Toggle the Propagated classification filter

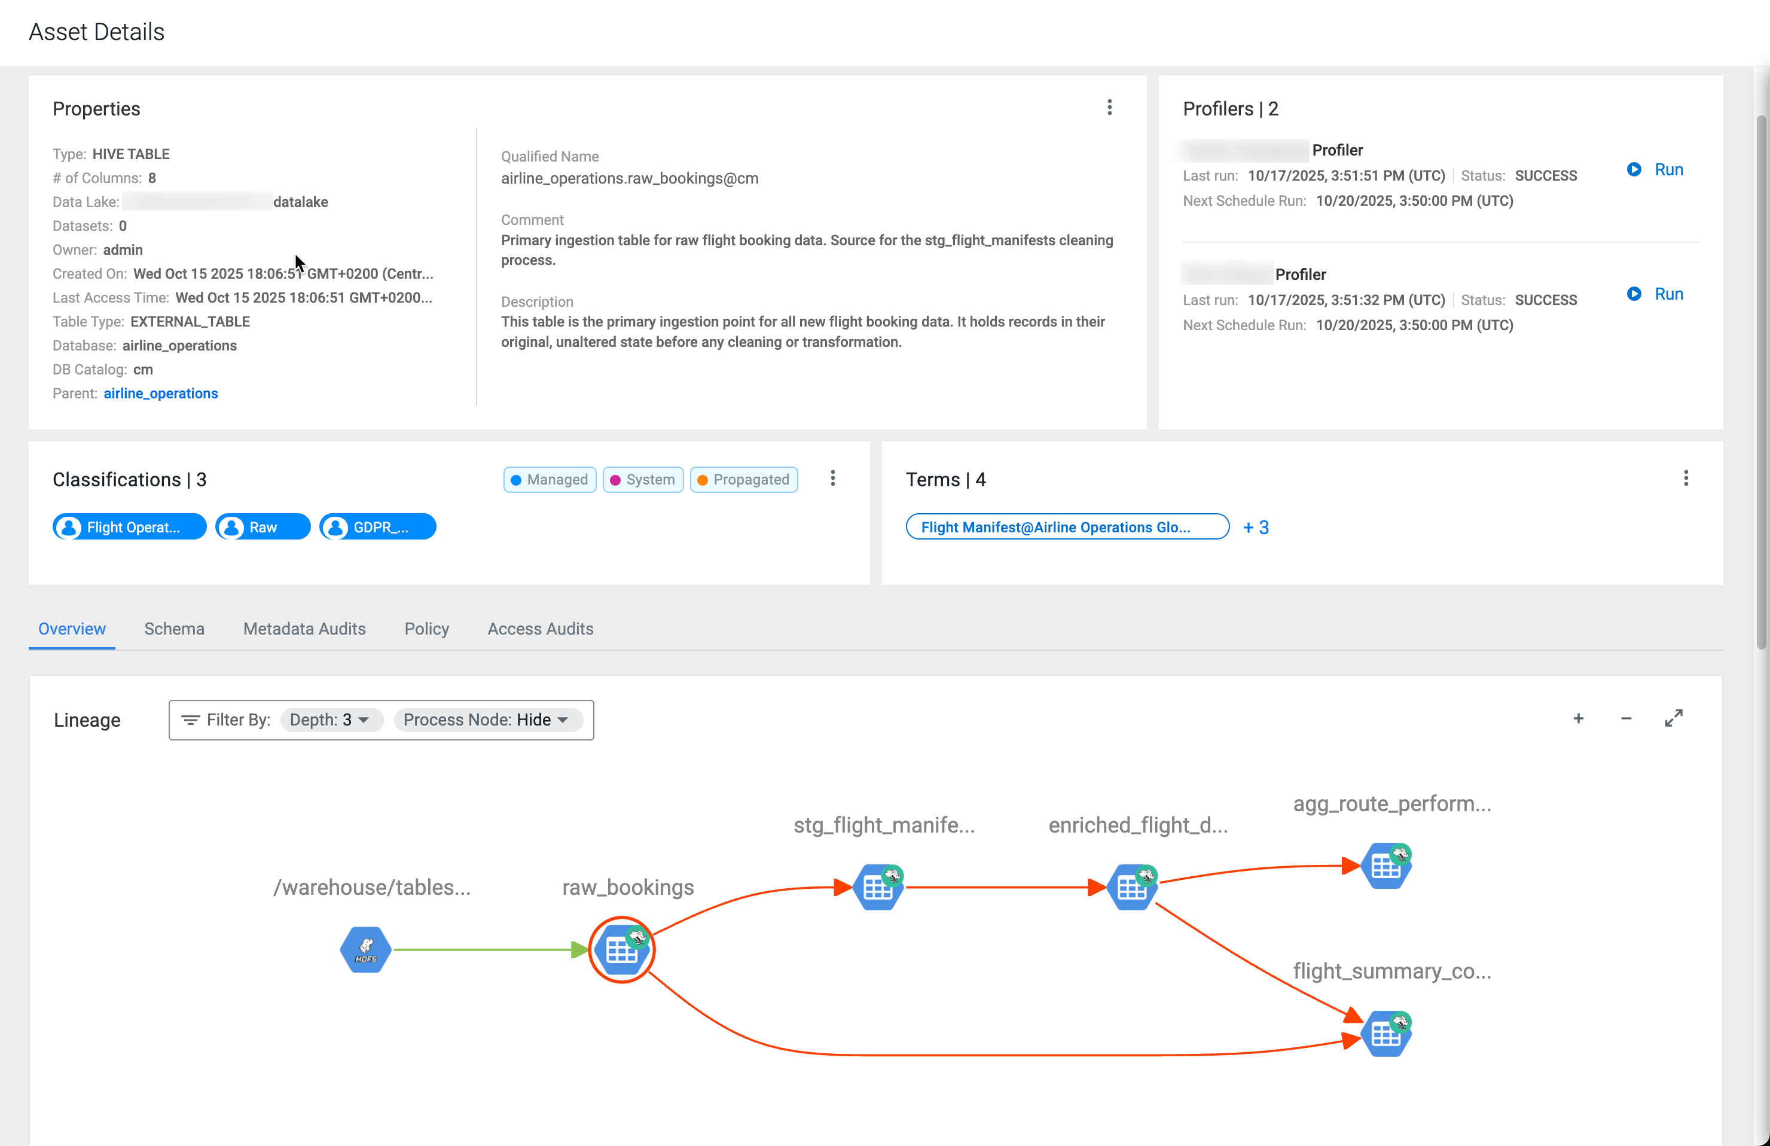point(744,480)
